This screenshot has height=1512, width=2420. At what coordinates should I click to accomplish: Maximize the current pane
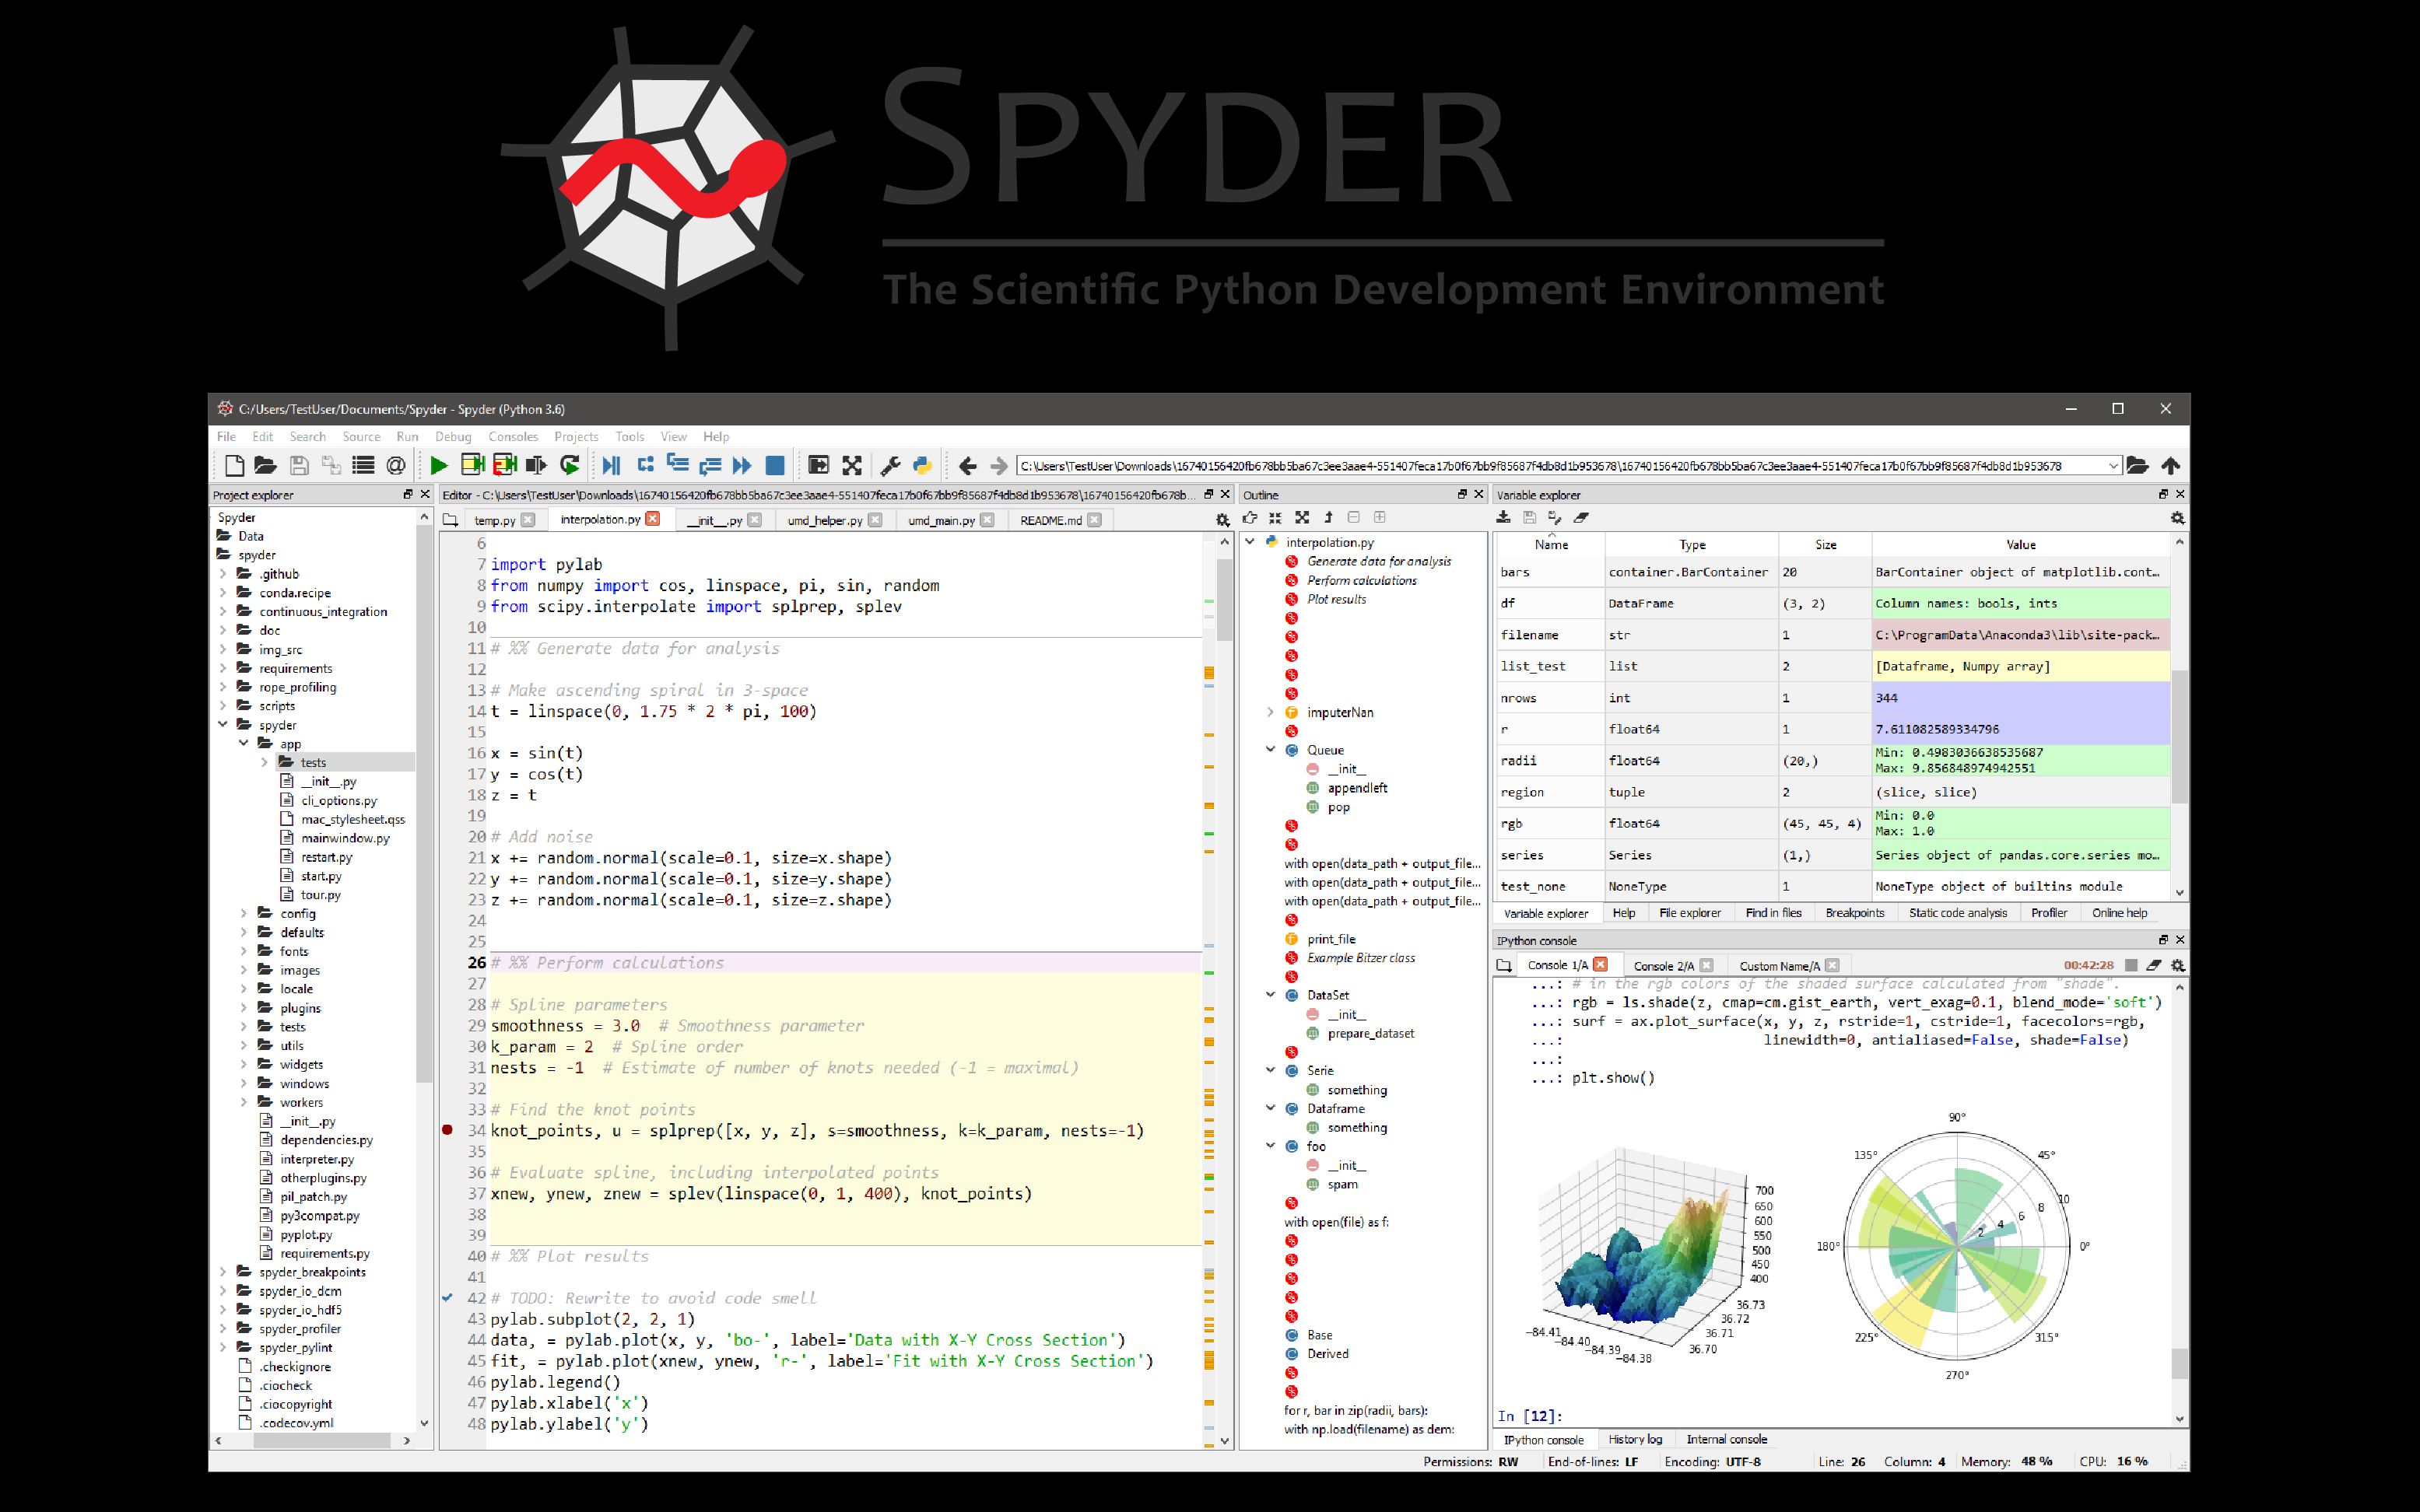pyautogui.click(x=819, y=465)
